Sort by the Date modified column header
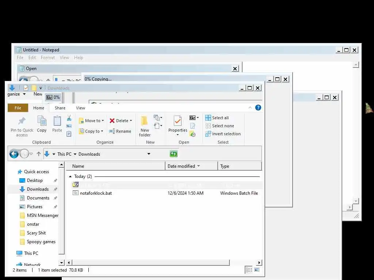The width and height of the screenshot is (374, 280). point(191,166)
